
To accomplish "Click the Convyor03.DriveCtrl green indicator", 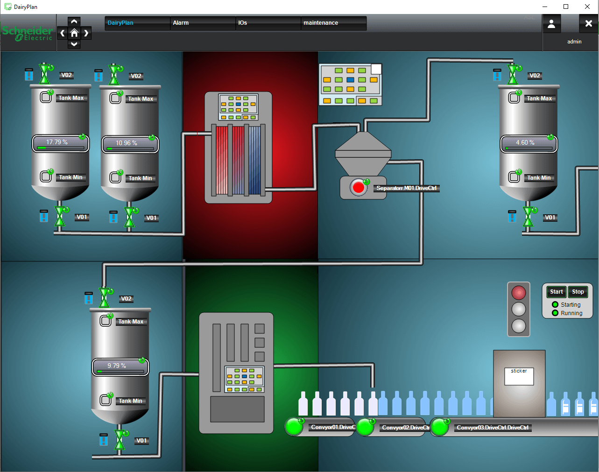I will pos(439,426).
